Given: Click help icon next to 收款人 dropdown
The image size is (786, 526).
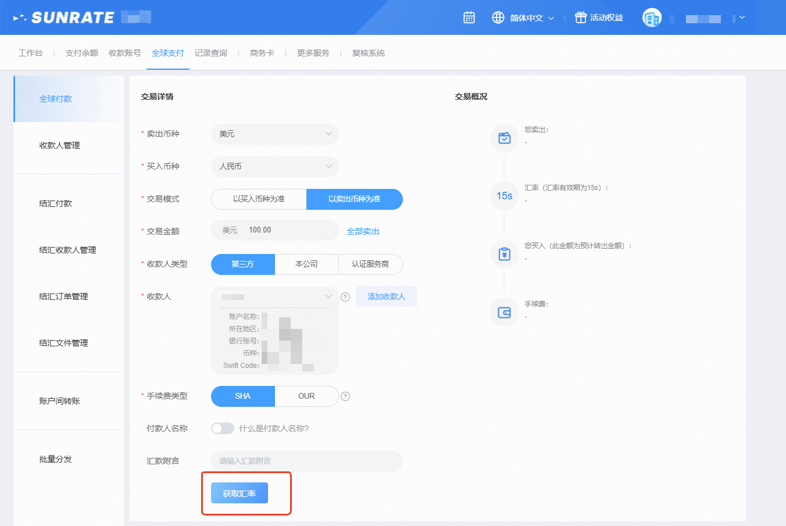Looking at the screenshot, I should [345, 297].
